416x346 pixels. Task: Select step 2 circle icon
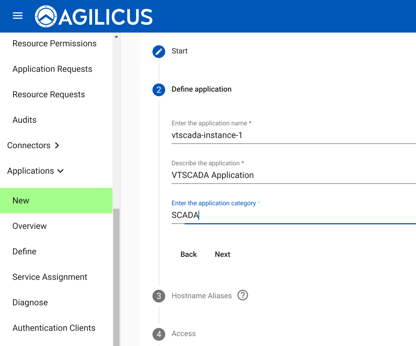159,90
